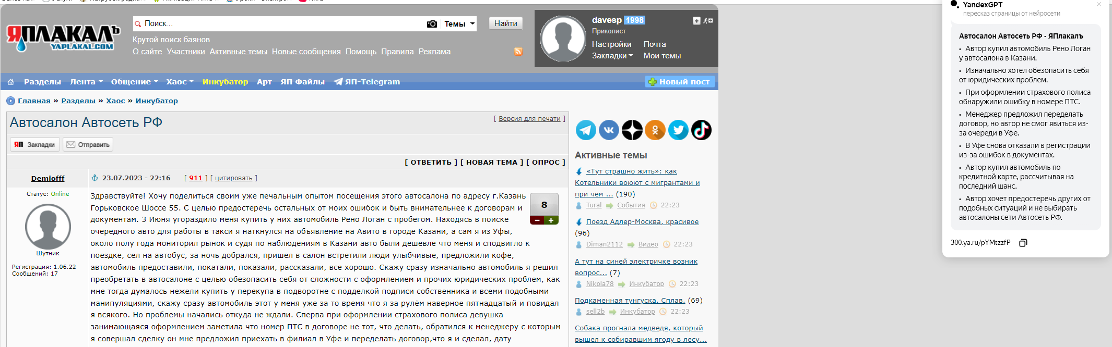Open the ЯП-Telegram menu item

tap(367, 82)
